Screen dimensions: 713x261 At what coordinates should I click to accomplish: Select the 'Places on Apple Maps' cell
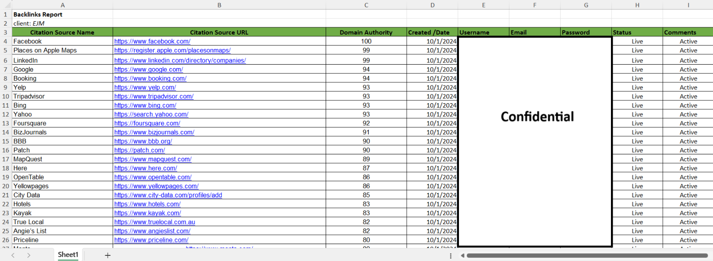tap(63, 51)
